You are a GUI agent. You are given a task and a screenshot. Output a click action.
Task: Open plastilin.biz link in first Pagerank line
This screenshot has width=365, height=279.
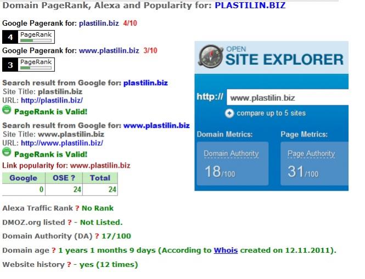pos(99,23)
